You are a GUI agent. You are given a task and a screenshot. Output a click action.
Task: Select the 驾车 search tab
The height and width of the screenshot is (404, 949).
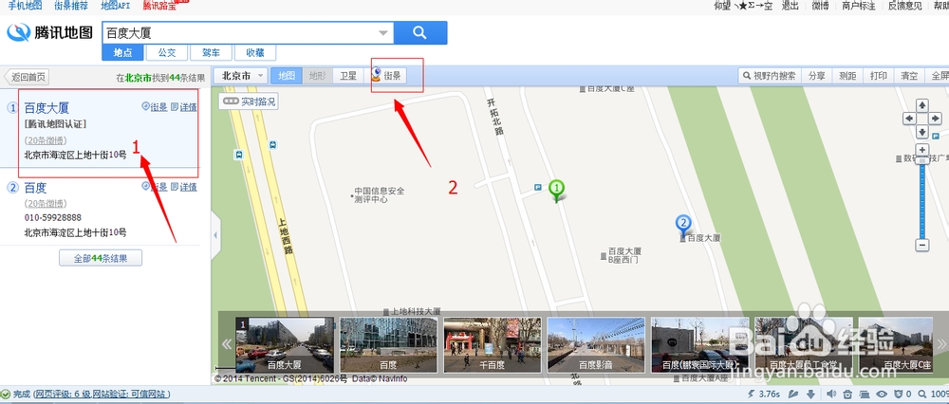click(x=212, y=52)
